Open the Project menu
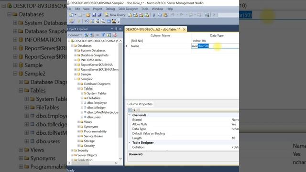Viewport: 306px width, 172px height. [x=98, y=9]
